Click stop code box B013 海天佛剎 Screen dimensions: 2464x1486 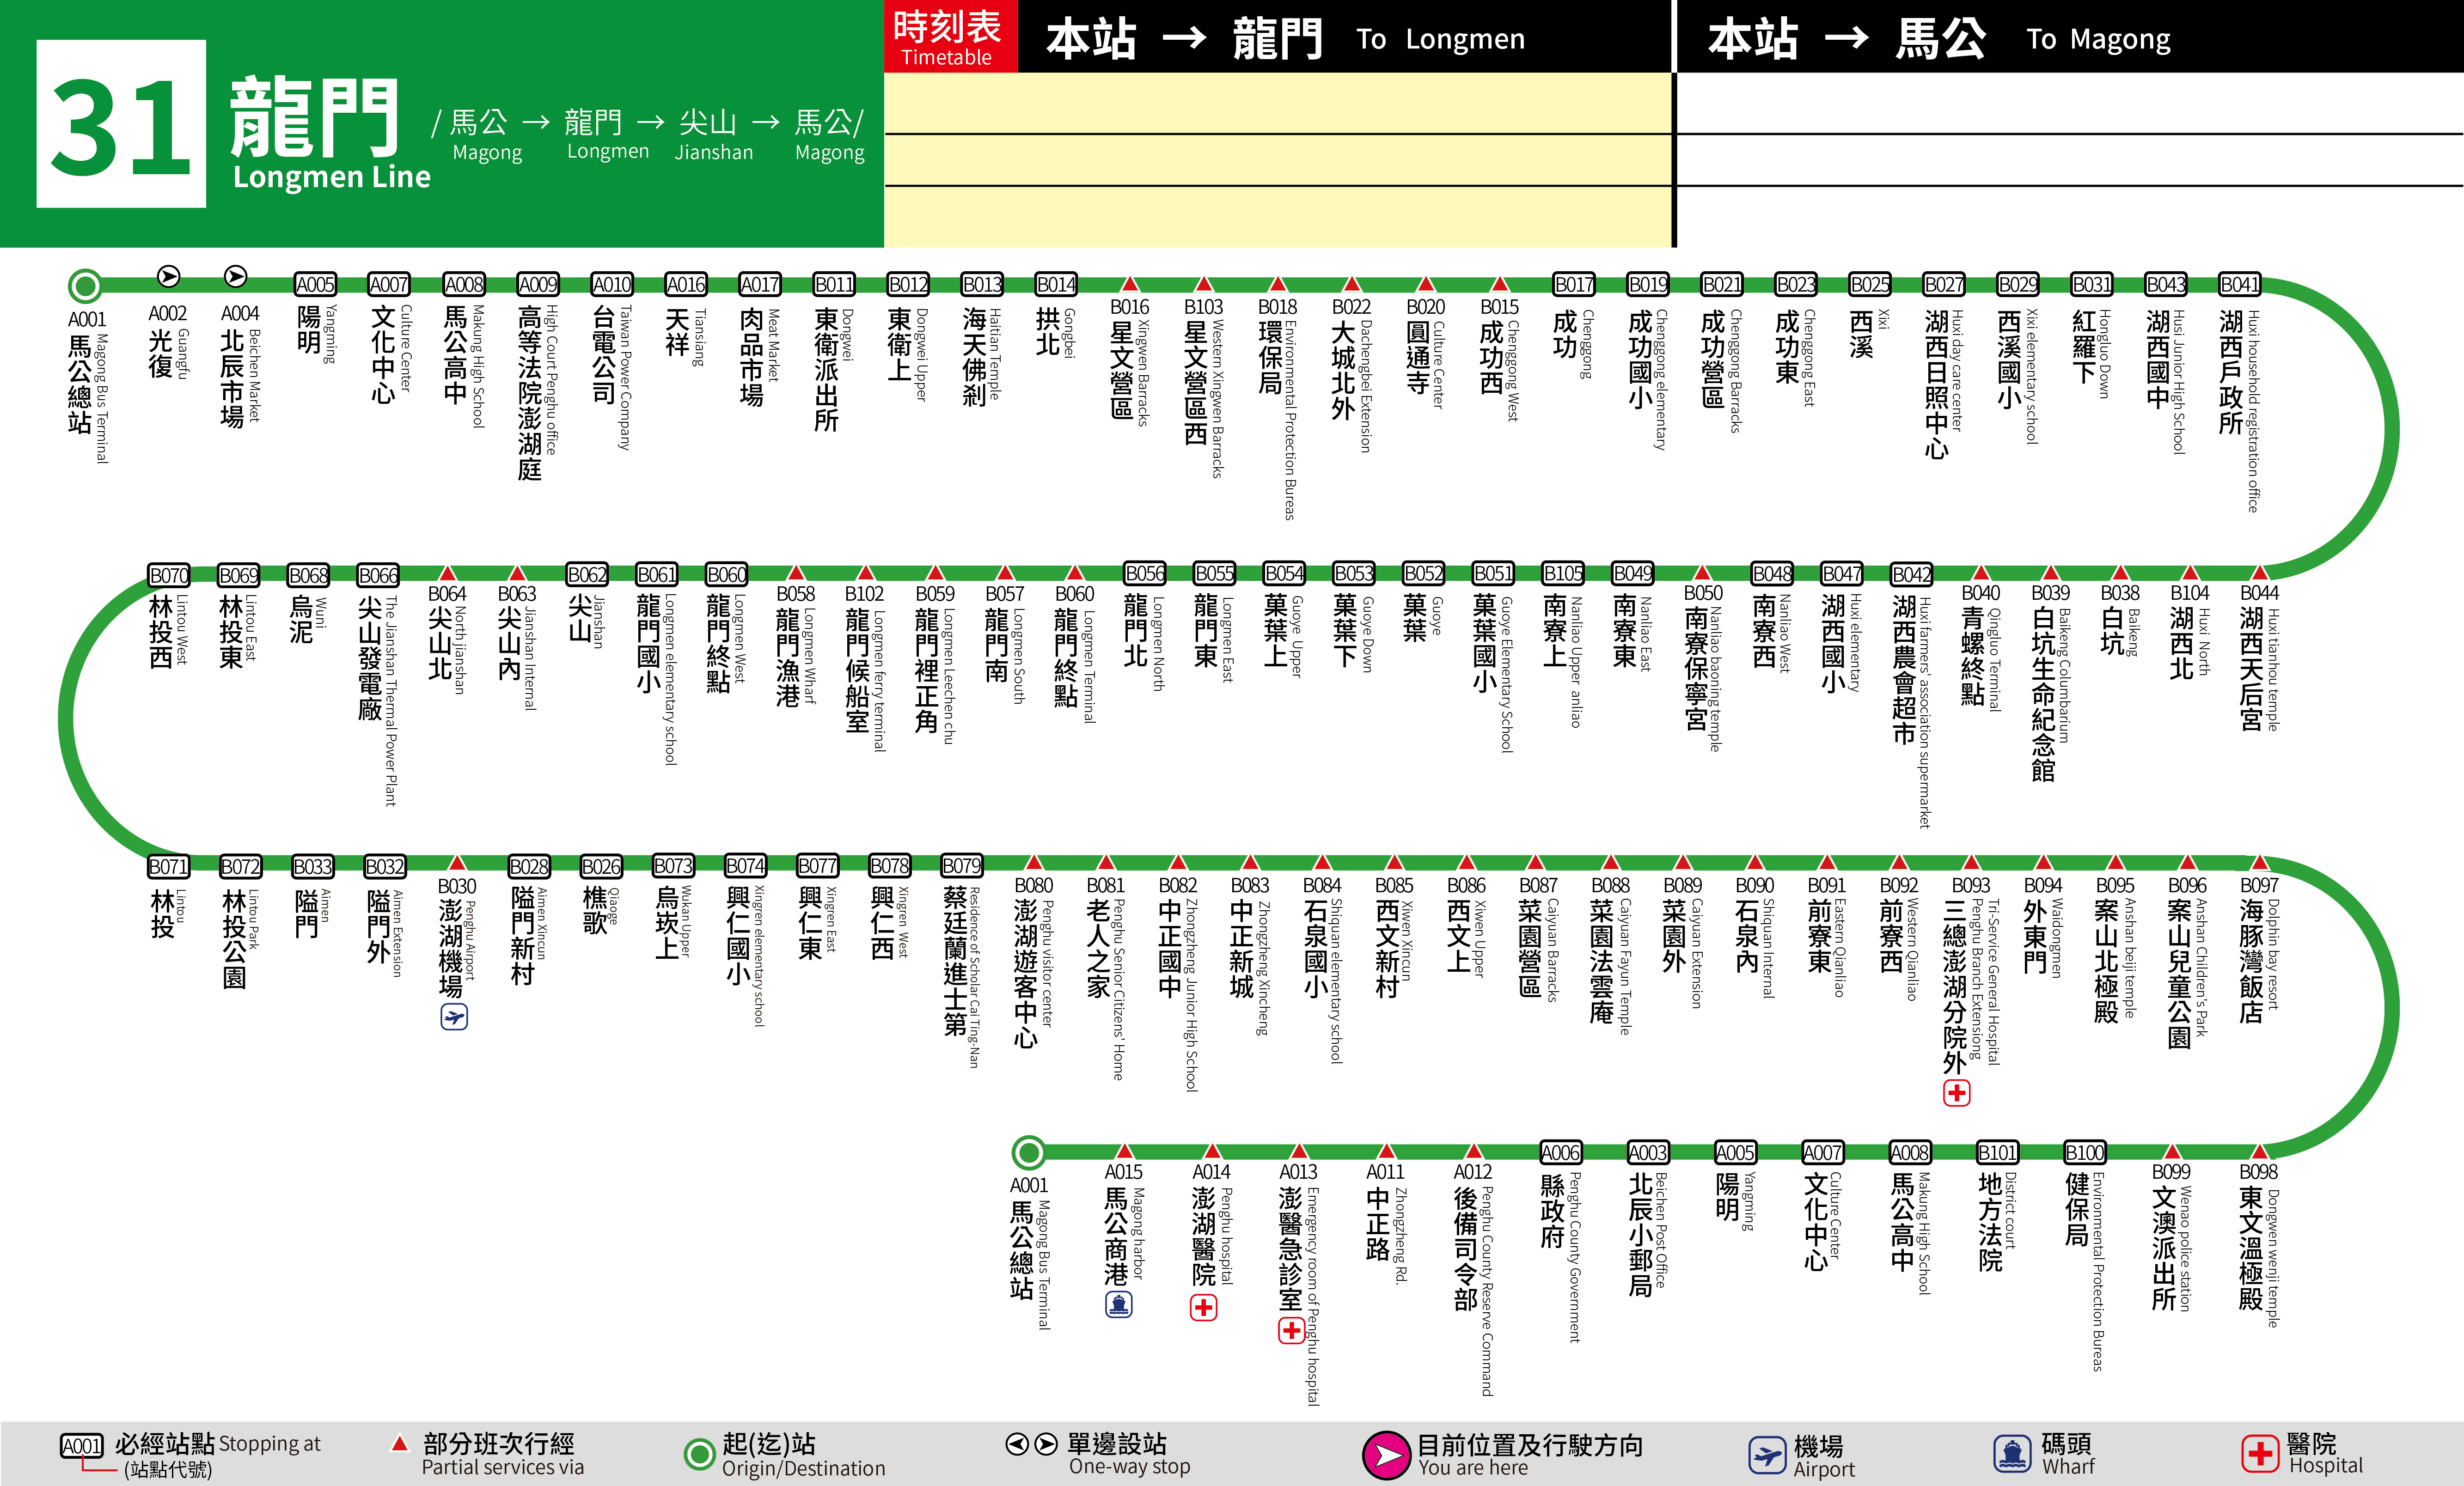pos(982,285)
